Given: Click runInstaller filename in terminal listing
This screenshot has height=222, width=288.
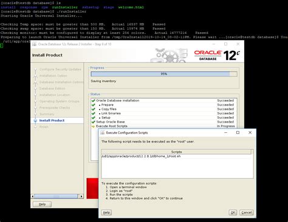Looking at the screenshot, I should [65, 7].
